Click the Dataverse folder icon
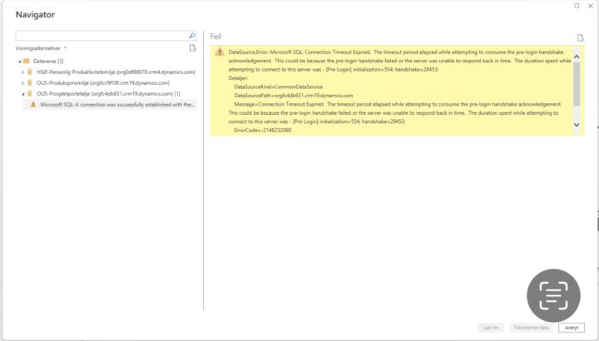 tap(27, 61)
